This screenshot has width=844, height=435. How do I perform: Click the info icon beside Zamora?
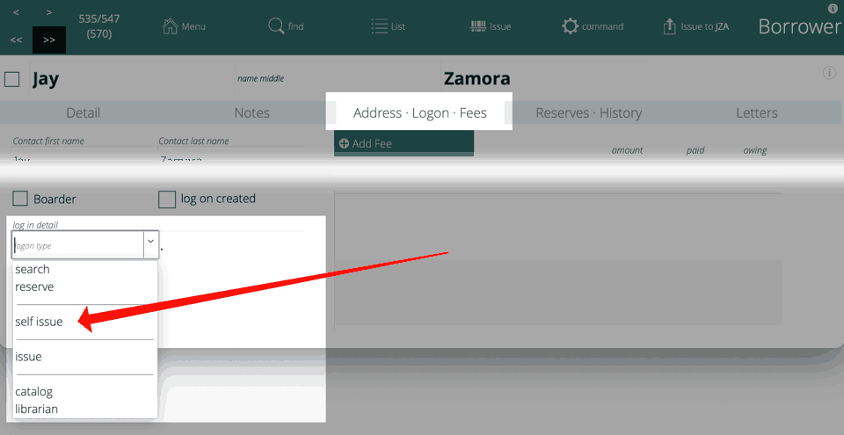coord(829,73)
